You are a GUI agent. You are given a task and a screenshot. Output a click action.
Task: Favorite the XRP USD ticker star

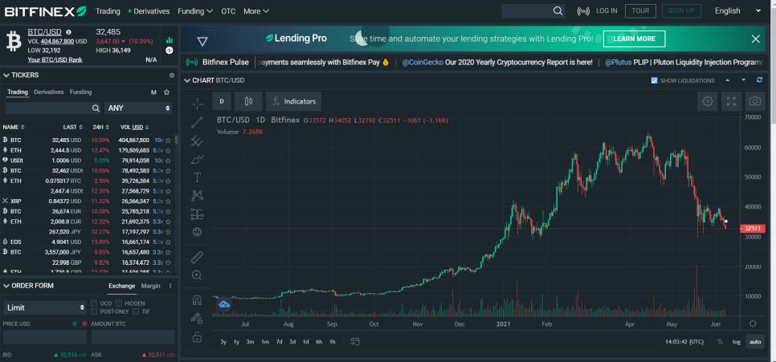[x=168, y=201]
